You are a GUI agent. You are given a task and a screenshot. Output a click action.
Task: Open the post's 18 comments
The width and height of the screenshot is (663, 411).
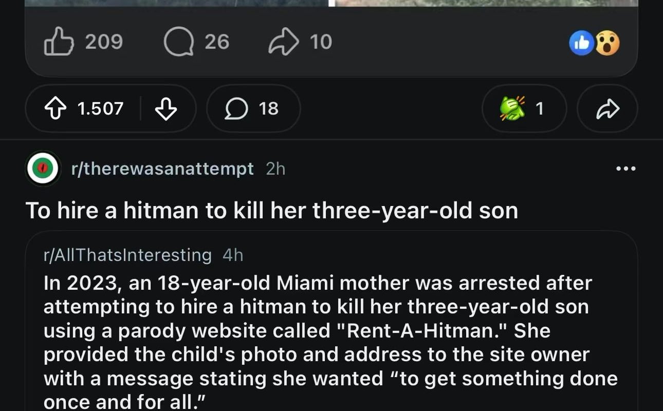click(252, 108)
